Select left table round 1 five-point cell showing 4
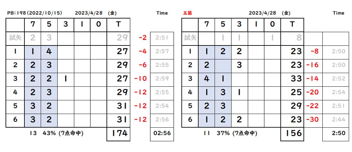The width and height of the screenshot is (352, 152). [x=49, y=52]
